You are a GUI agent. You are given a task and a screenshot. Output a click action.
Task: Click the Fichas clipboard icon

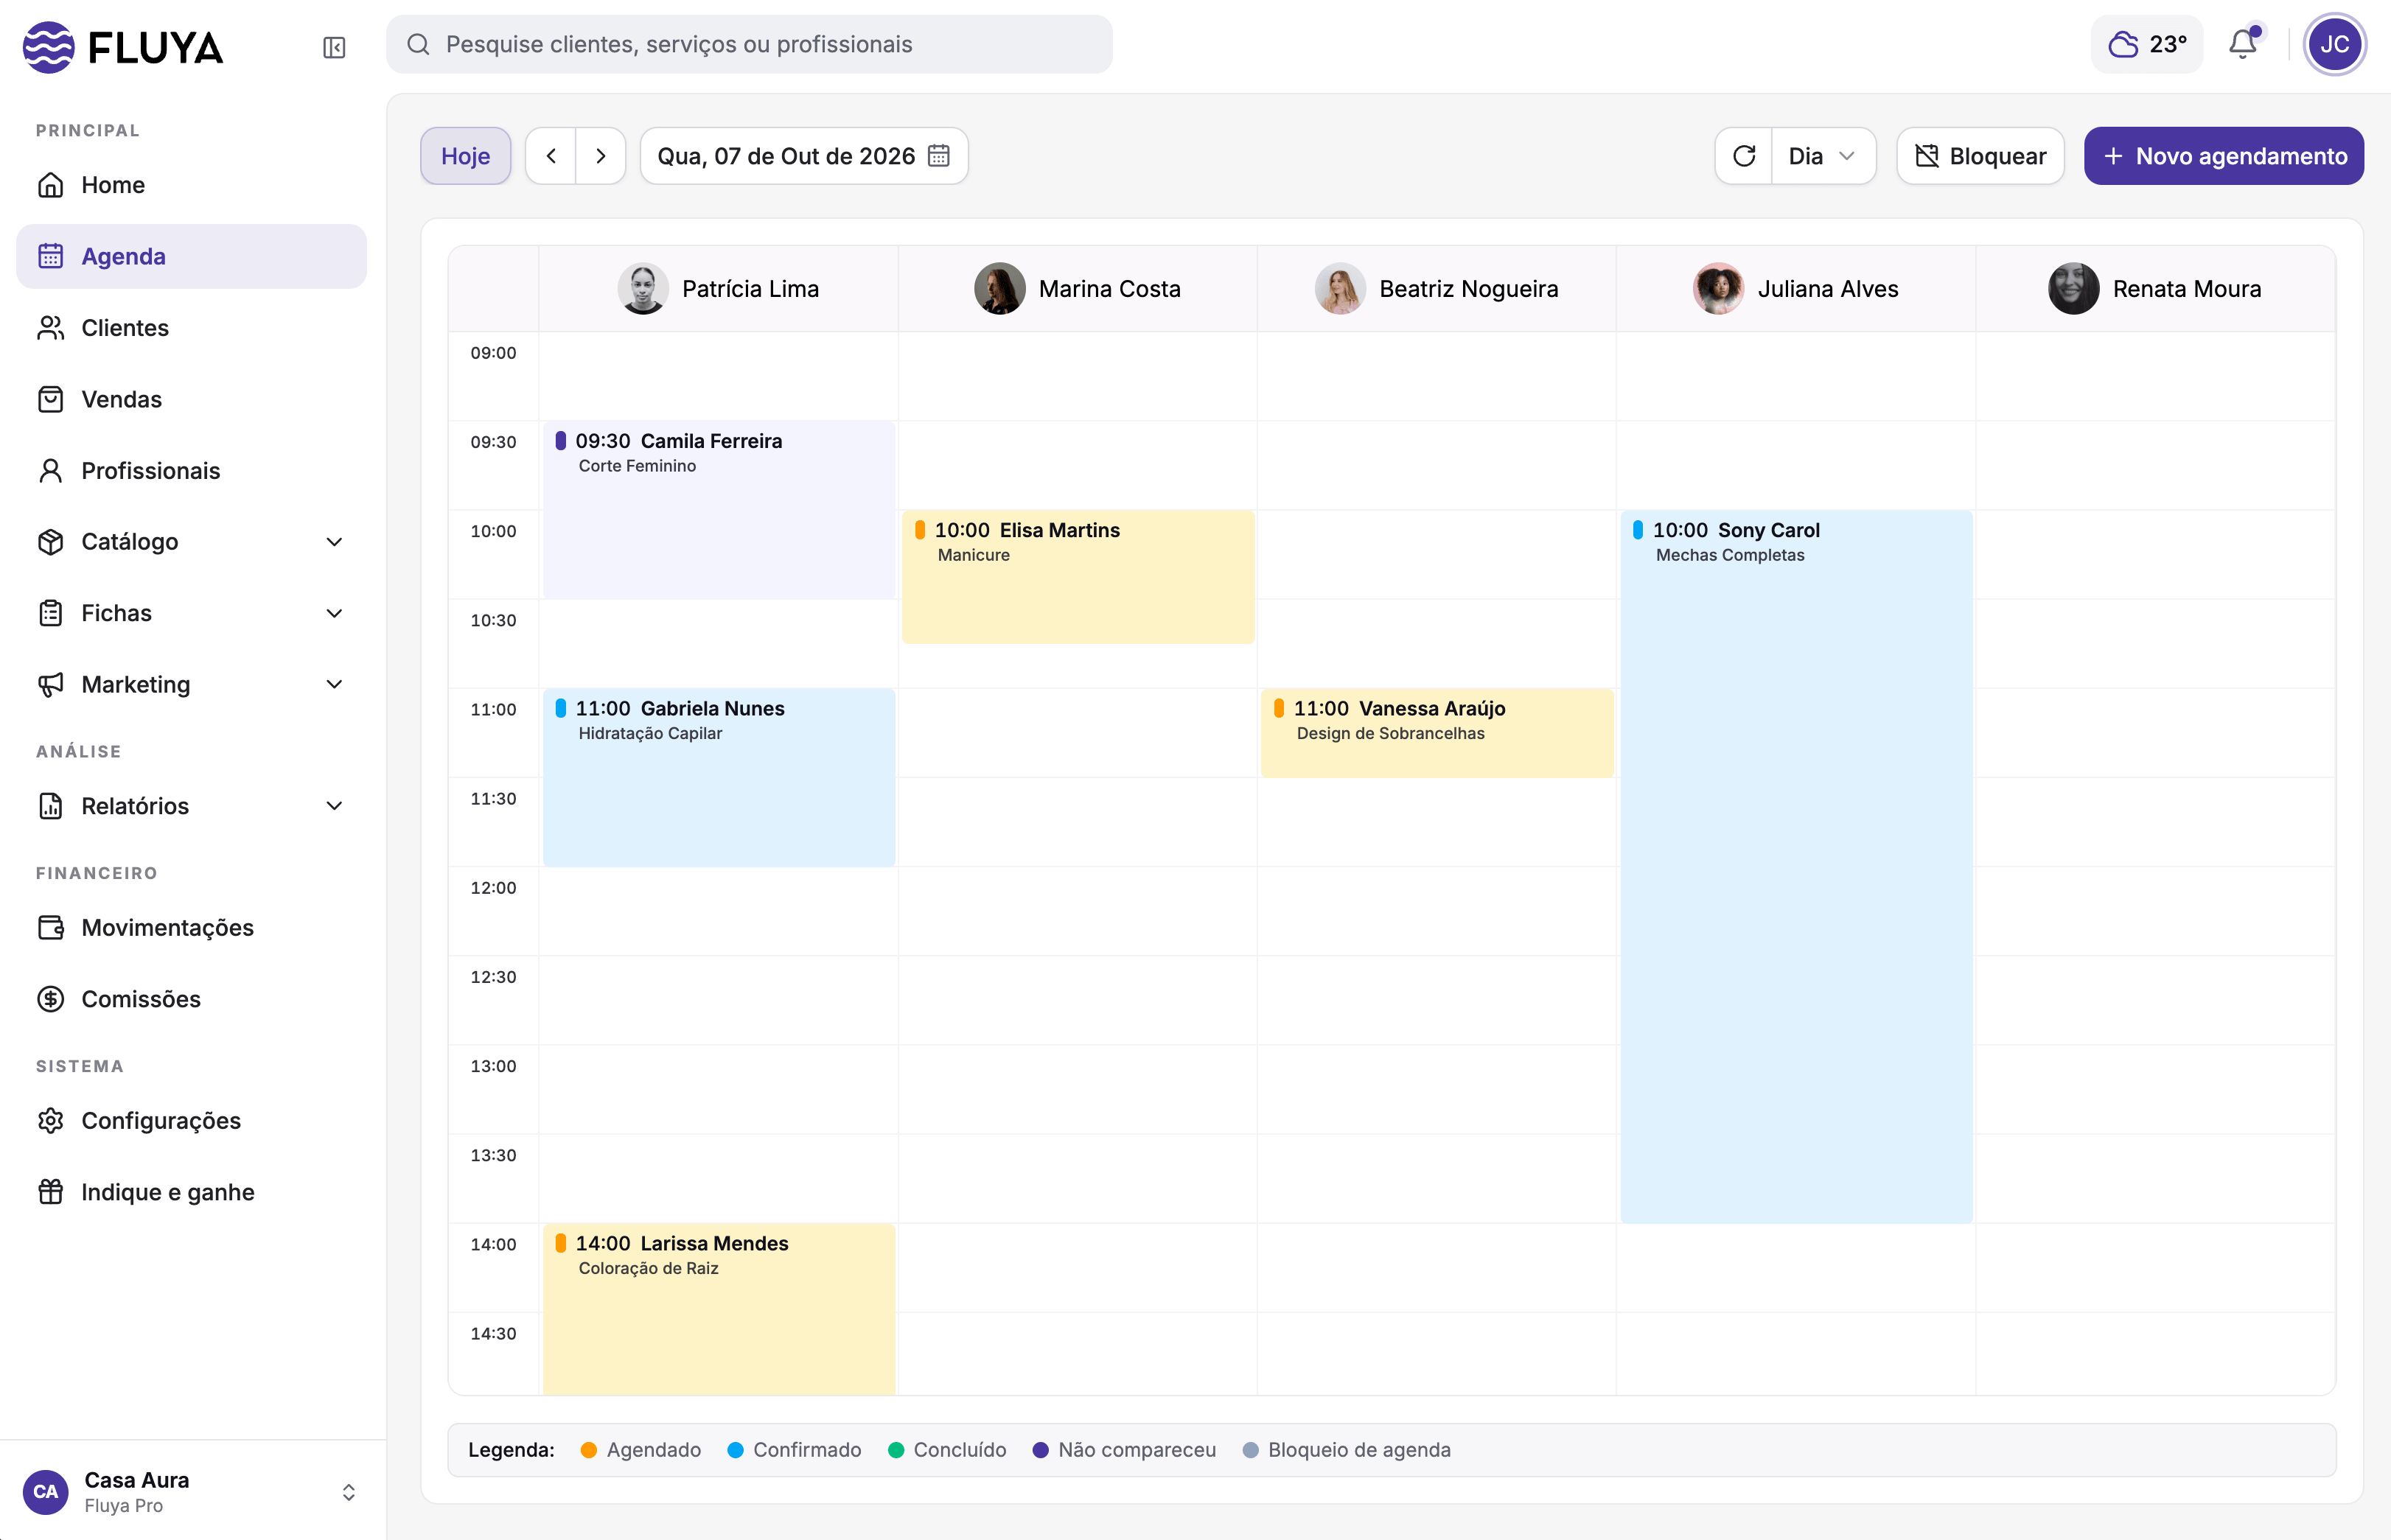51,613
